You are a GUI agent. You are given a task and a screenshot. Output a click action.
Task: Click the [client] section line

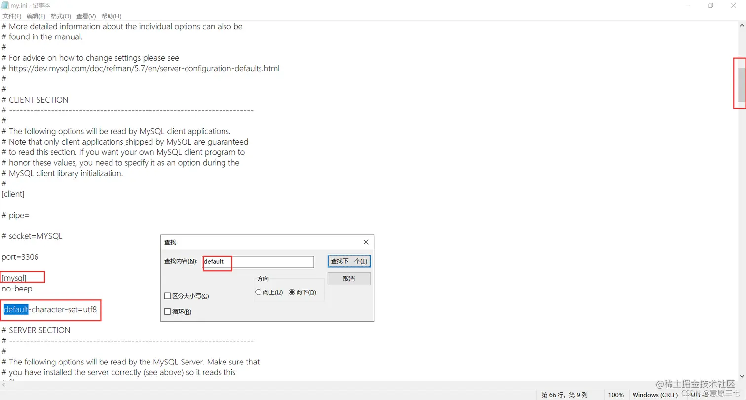pos(13,194)
